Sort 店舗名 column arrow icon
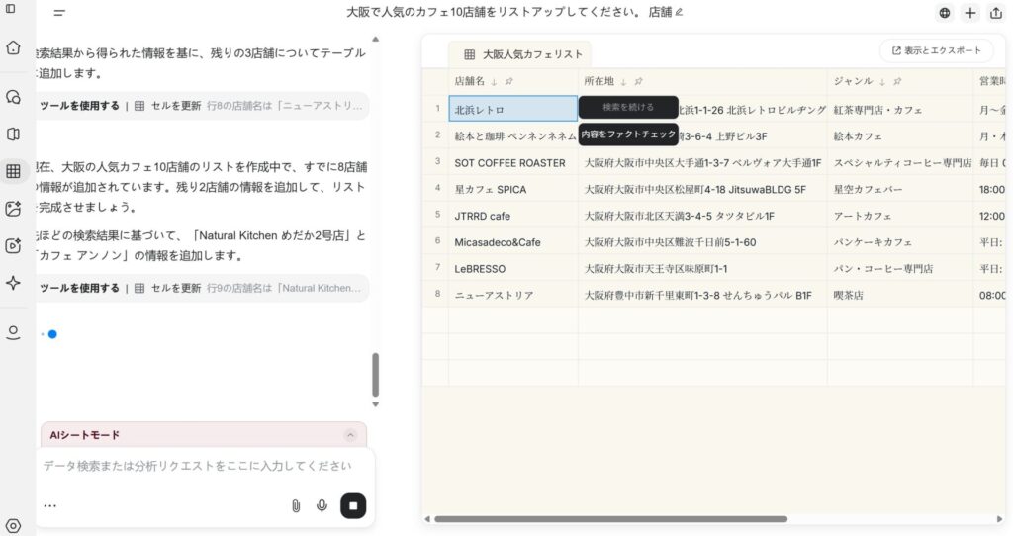The width and height of the screenshot is (1013, 536). coord(495,82)
